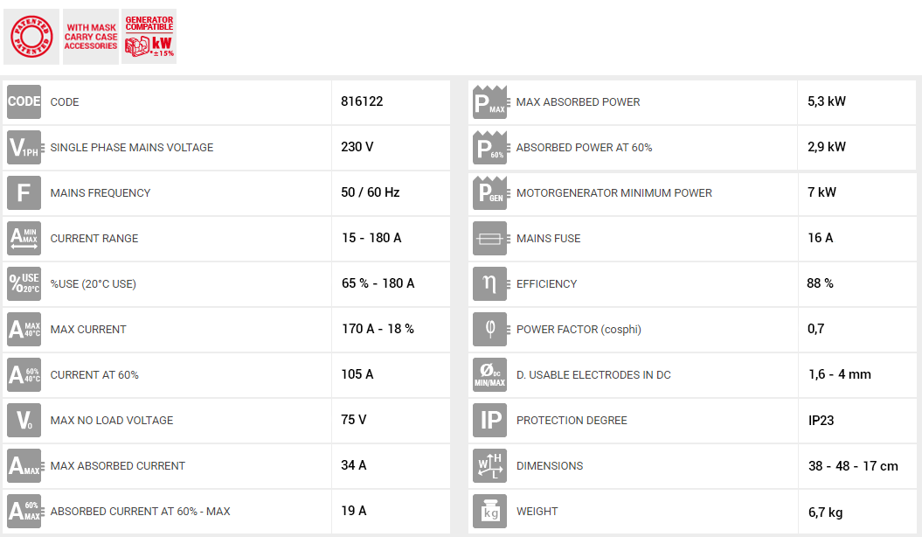Click the power factor phi icon
The height and width of the screenshot is (537, 922).
coord(489,329)
